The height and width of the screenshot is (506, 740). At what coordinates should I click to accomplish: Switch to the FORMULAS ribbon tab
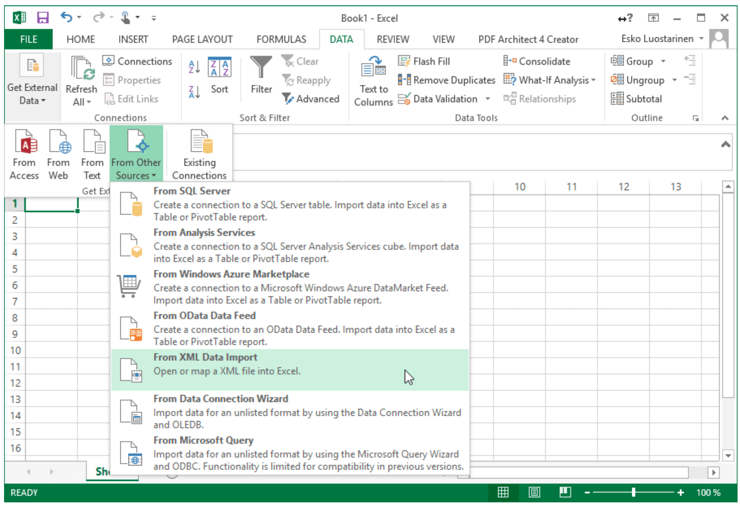tap(281, 39)
